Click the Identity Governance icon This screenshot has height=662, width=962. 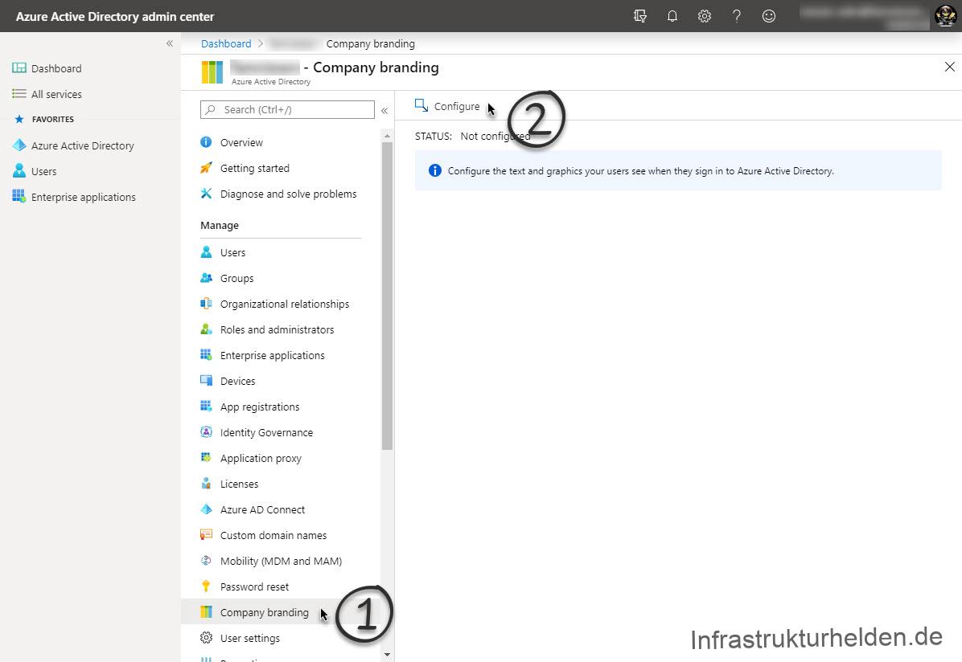[206, 432]
